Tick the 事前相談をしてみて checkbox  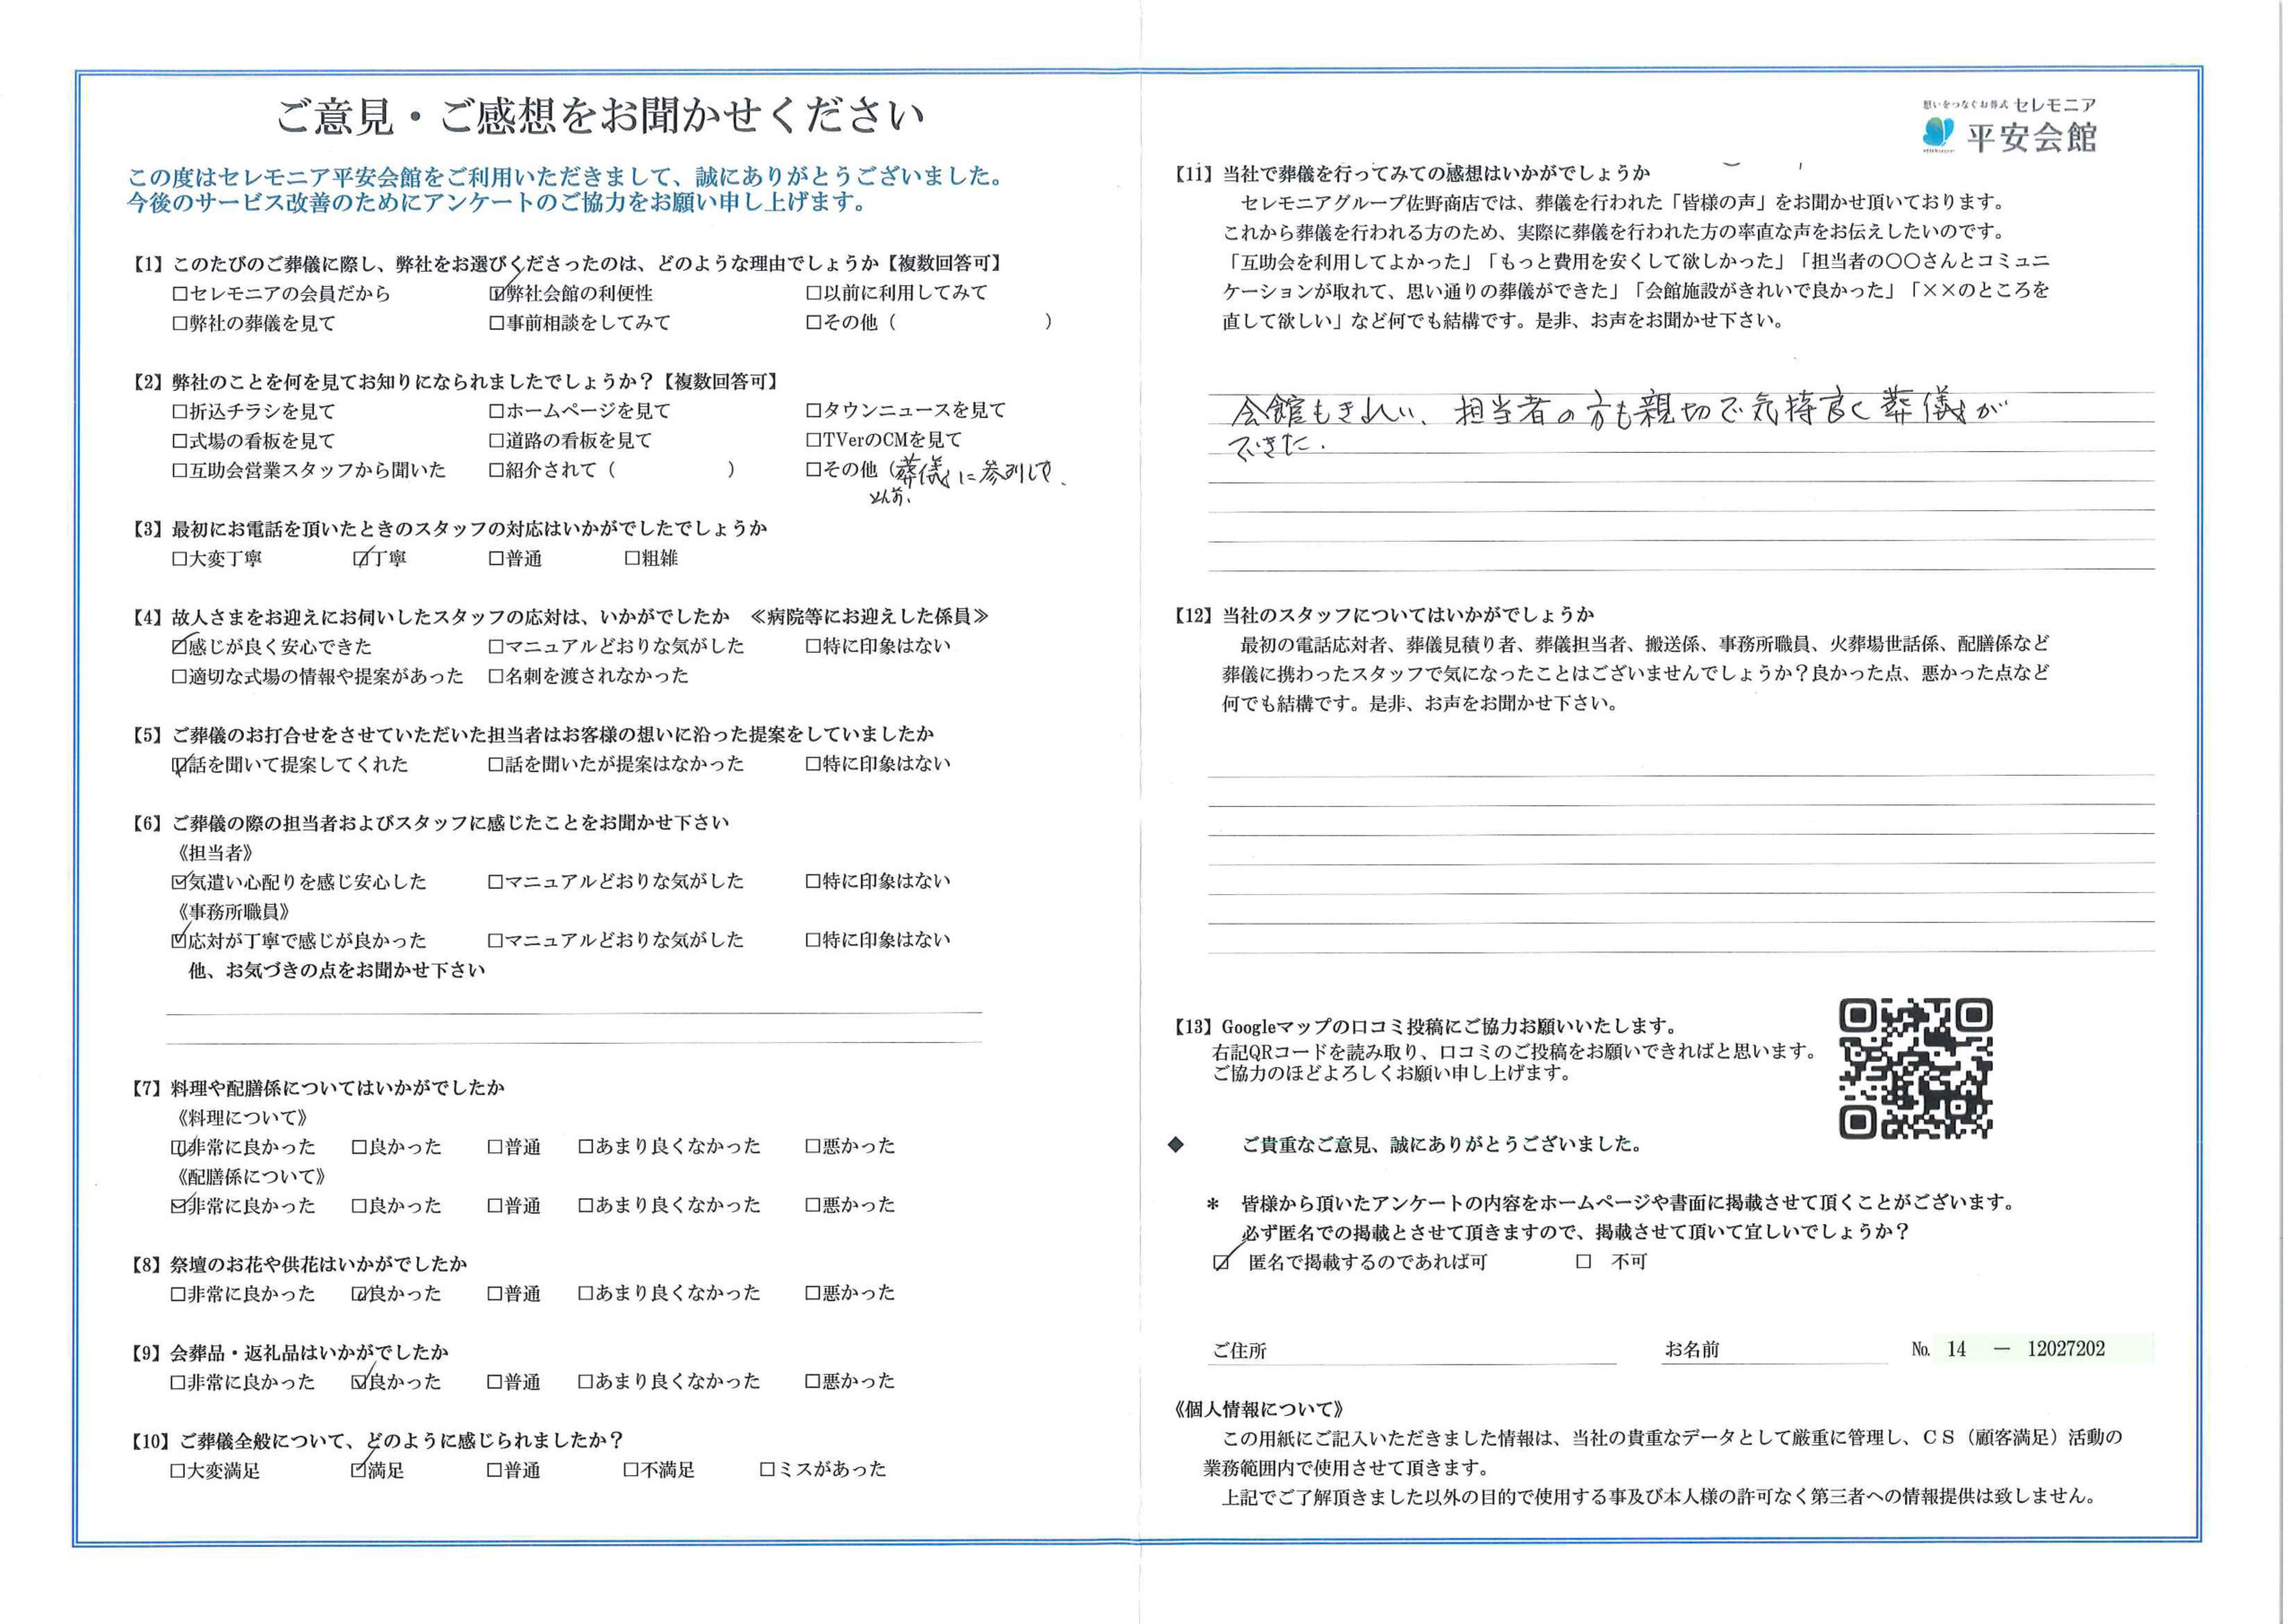pos(497,323)
